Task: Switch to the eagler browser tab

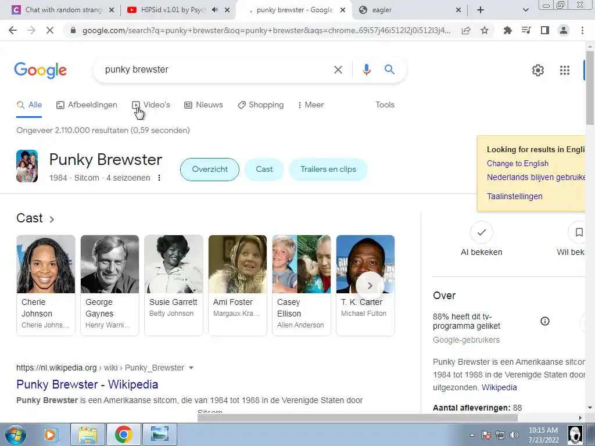Action: [x=404, y=10]
